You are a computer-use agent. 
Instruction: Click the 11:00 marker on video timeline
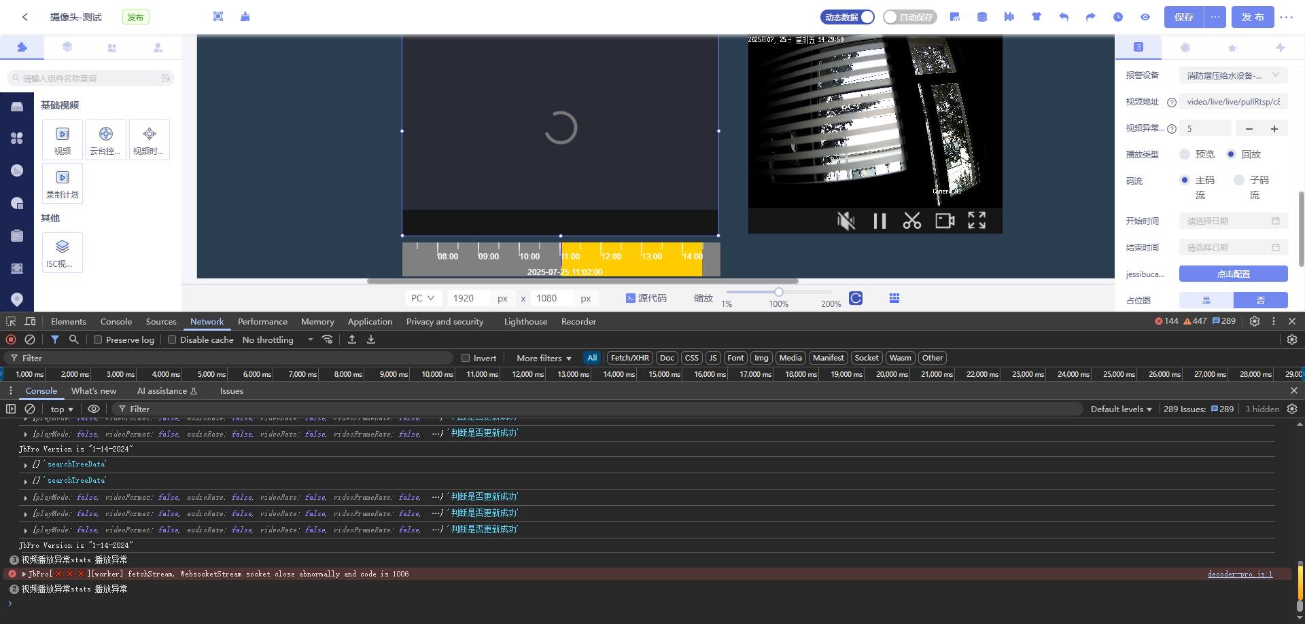570,256
